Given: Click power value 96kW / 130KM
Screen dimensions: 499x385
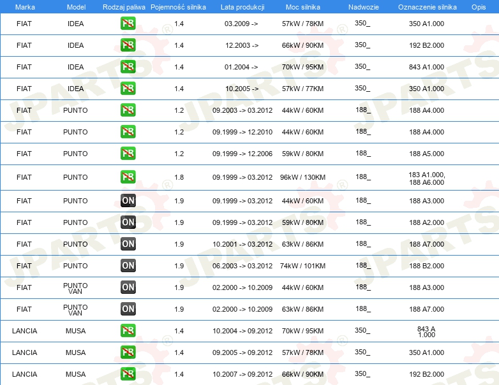Looking at the screenshot, I should (302, 177).
